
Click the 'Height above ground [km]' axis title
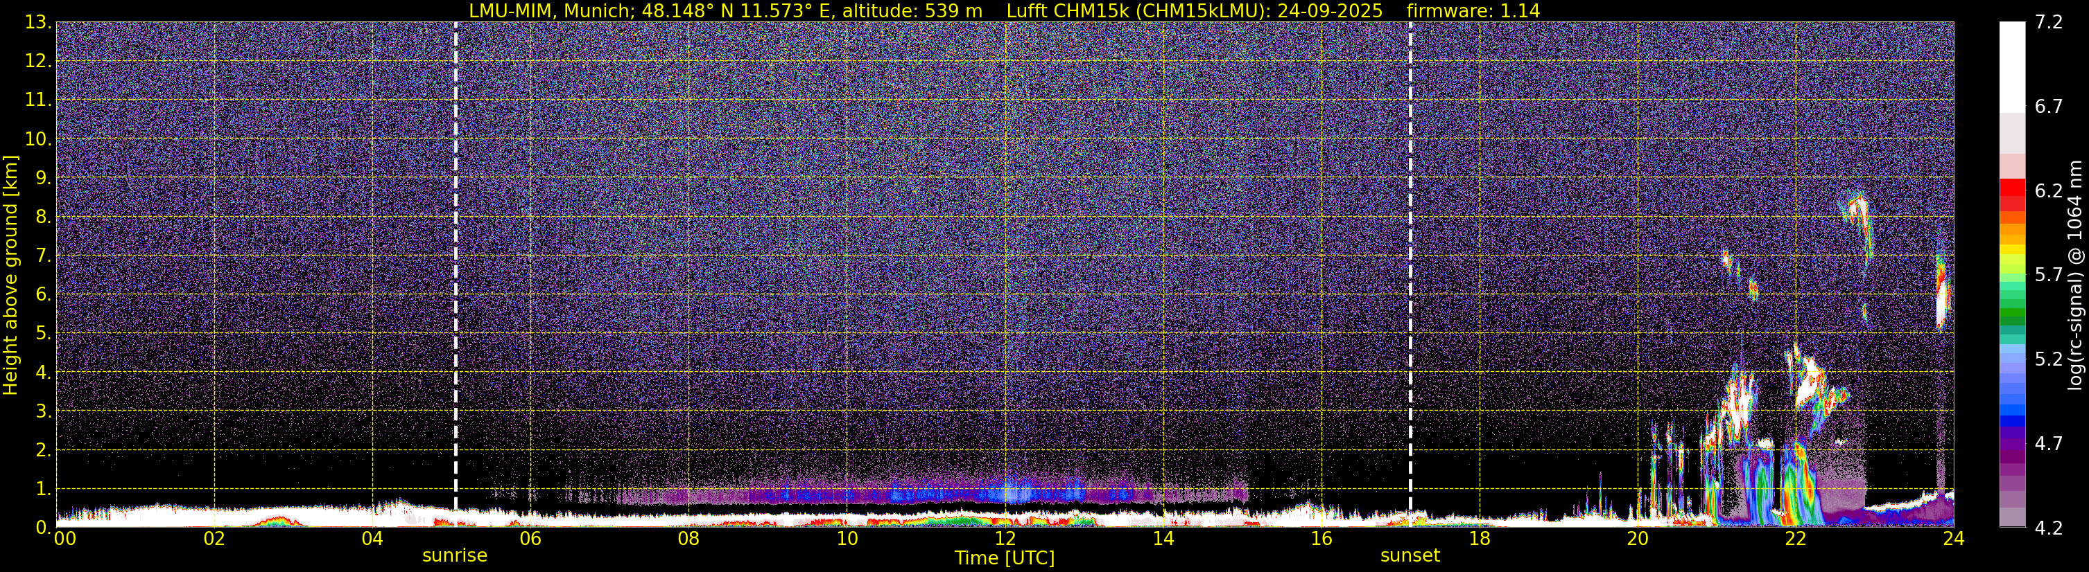10,276
